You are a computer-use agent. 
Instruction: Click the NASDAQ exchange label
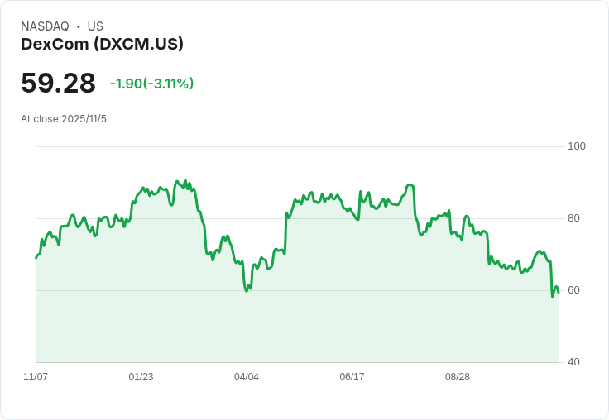tap(45, 26)
